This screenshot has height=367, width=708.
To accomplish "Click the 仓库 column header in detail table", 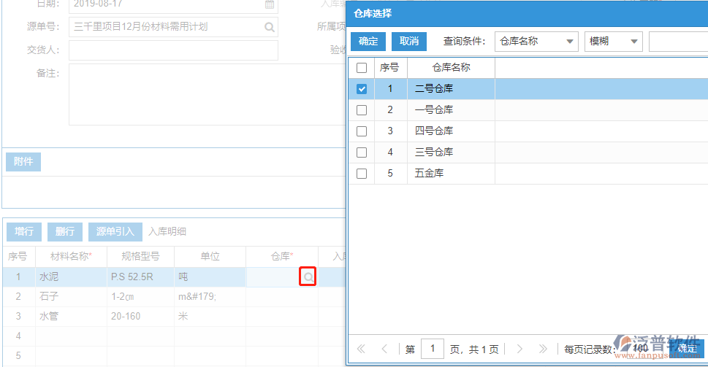I will pyautogui.click(x=282, y=257).
